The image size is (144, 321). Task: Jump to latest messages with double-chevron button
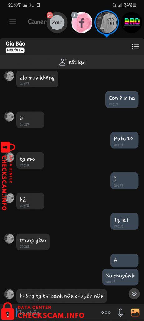click(x=134, y=294)
